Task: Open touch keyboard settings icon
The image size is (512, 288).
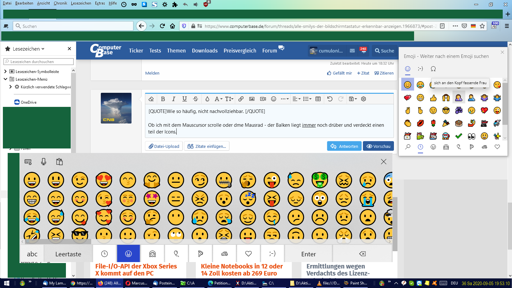Action: pos(28,162)
